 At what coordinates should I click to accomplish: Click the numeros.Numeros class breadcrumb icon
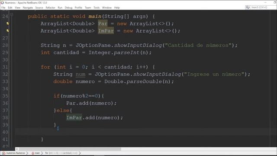(x=3, y=153)
